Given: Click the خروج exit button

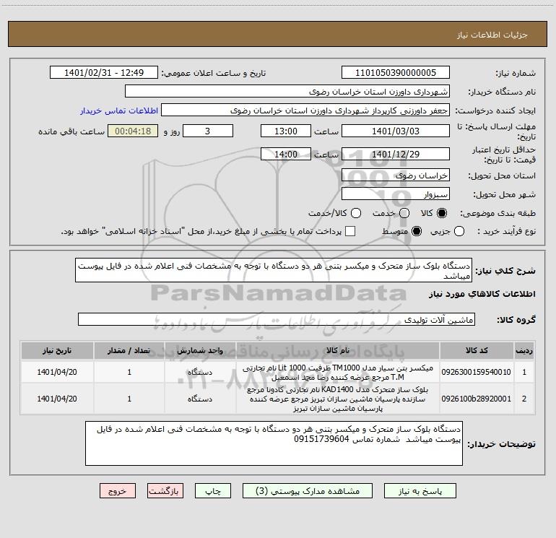Looking at the screenshot, I should pyautogui.click(x=118, y=491).
